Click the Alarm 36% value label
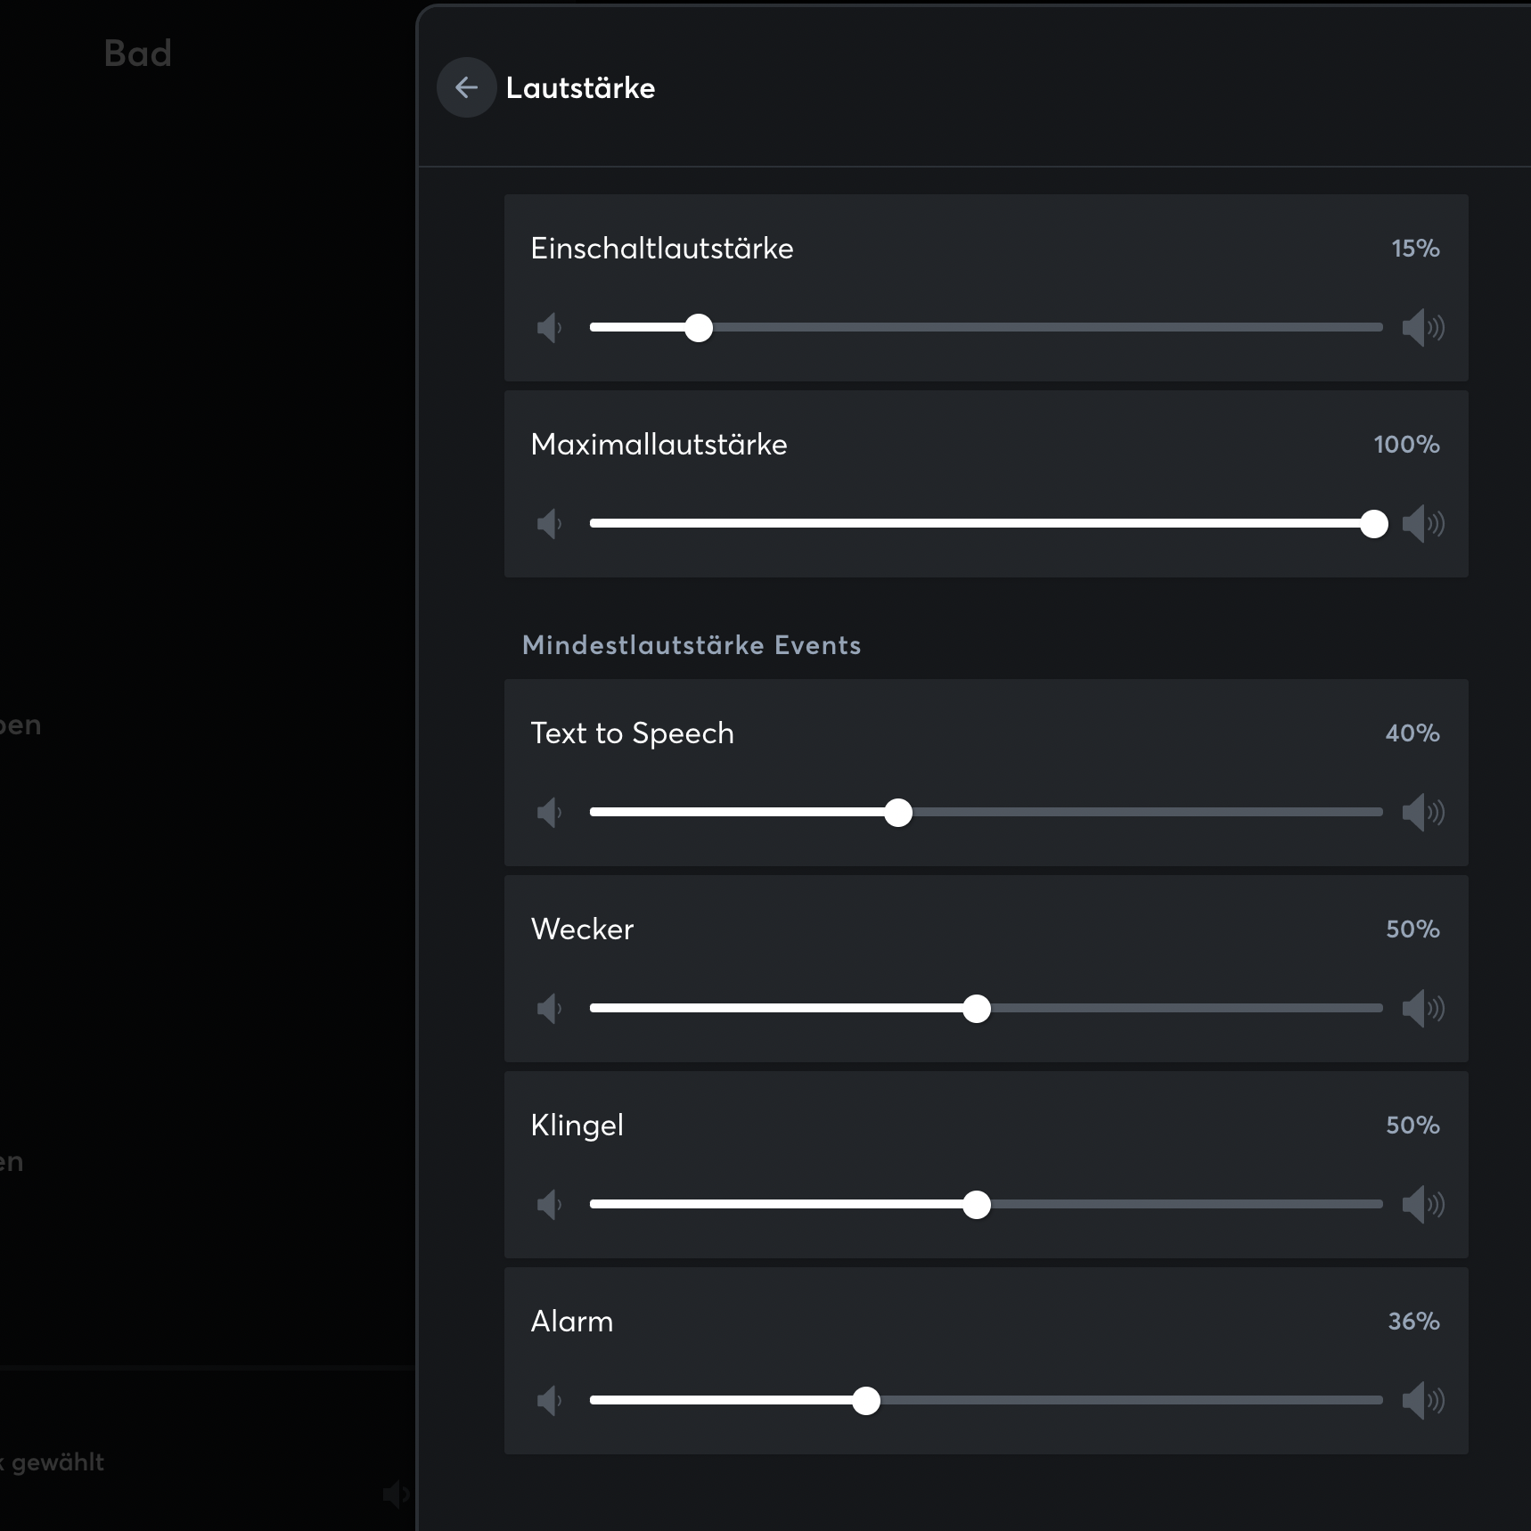Screen dimensions: 1531x1531 coord(1413,1322)
